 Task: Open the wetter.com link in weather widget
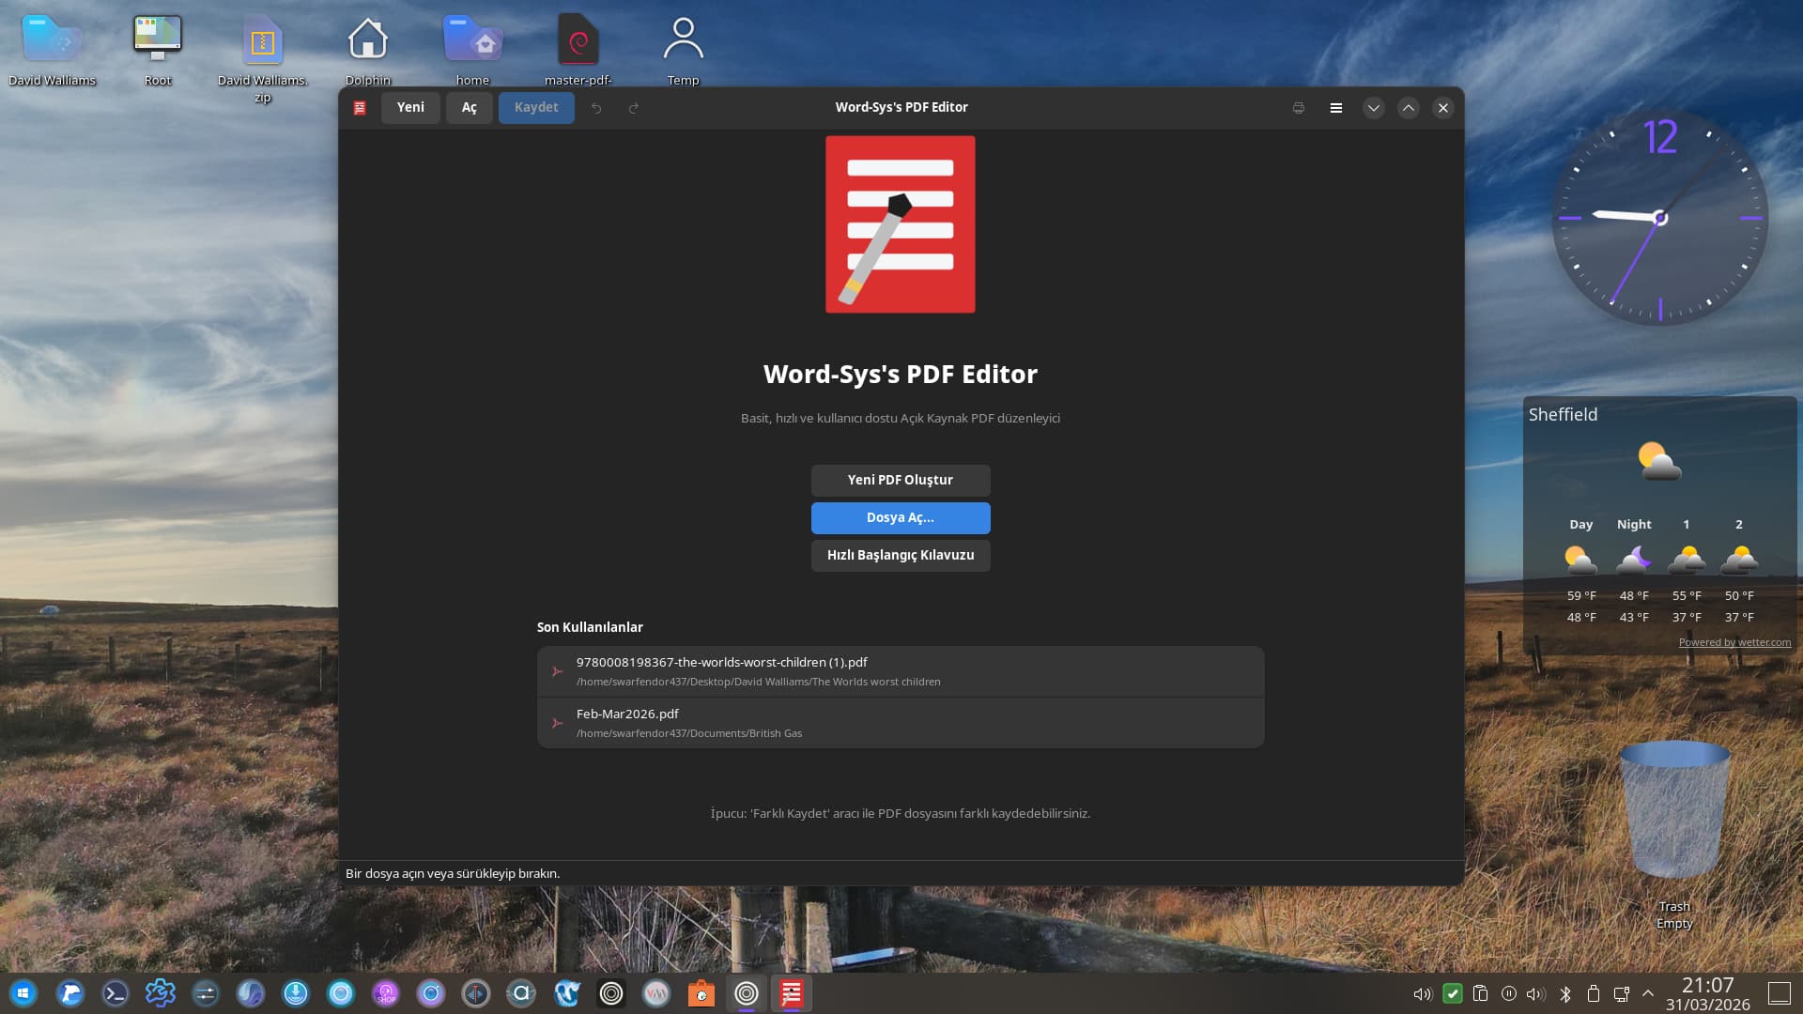point(1734,642)
